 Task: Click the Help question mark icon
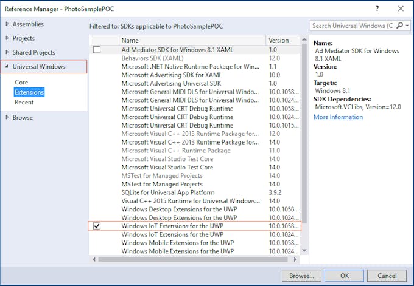[377, 9]
